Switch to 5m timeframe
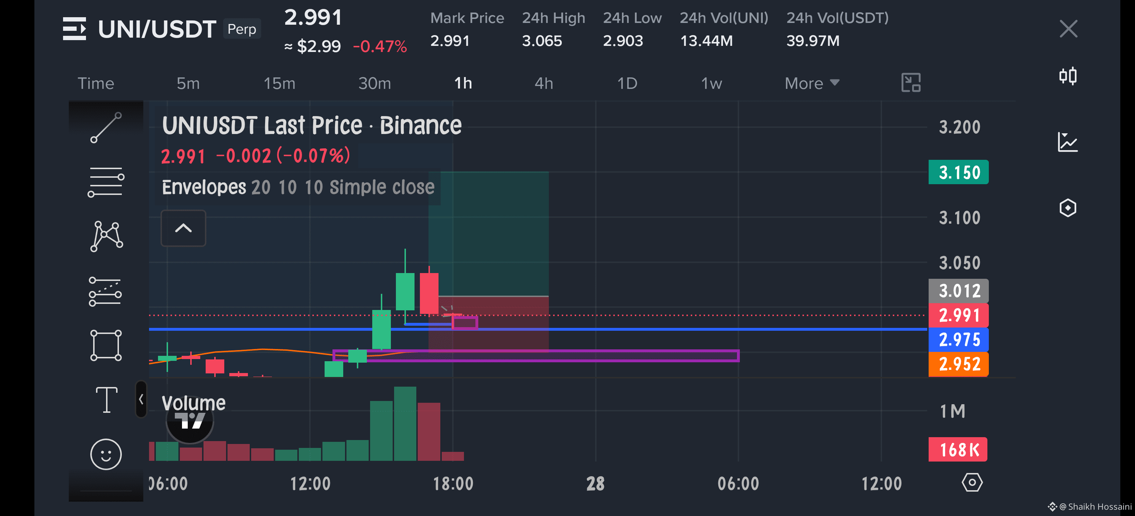The height and width of the screenshot is (516, 1135). [x=188, y=83]
